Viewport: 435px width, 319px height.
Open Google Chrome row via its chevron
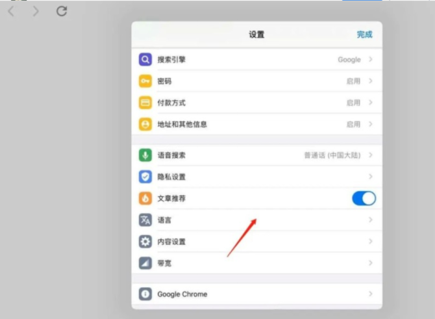[x=371, y=294]
